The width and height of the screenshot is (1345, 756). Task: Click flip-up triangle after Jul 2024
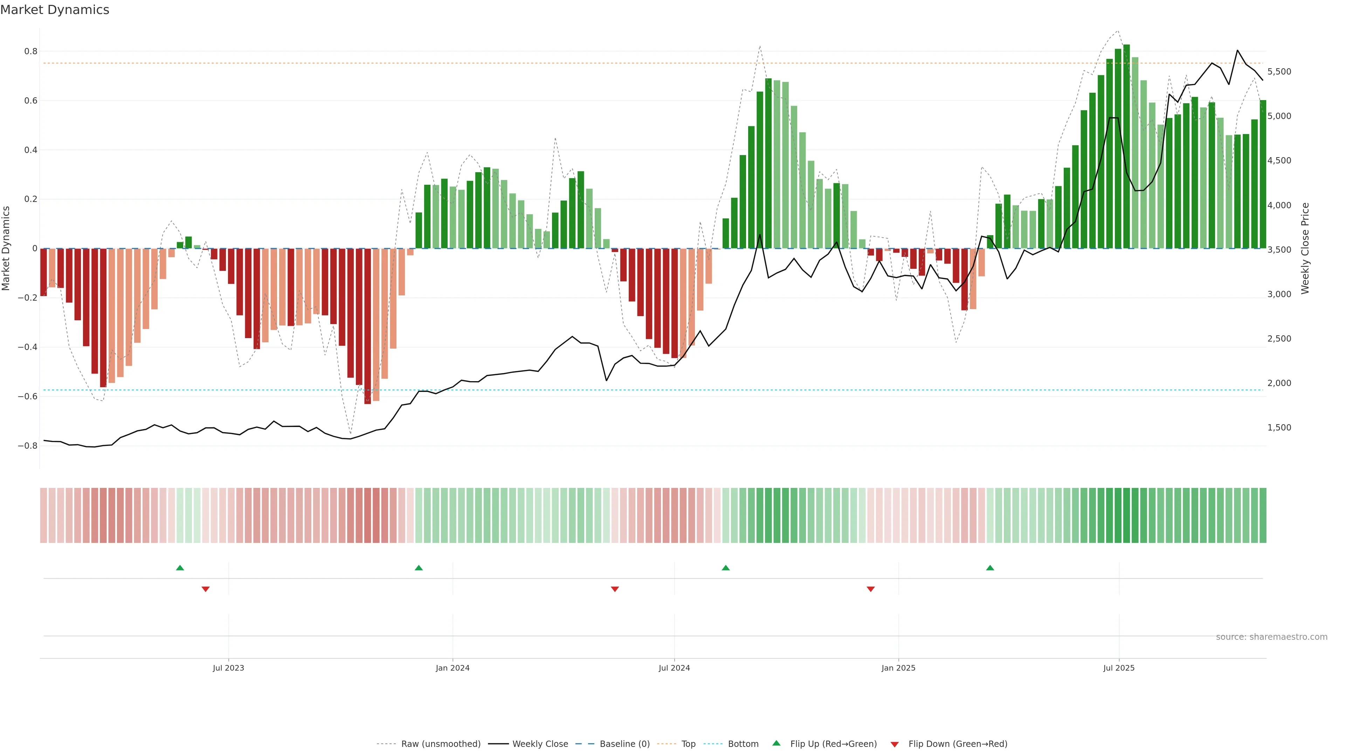pyautogui.click(x=726, y=568)
